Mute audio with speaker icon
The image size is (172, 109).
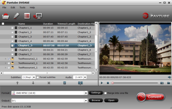(x=169, y=77)
